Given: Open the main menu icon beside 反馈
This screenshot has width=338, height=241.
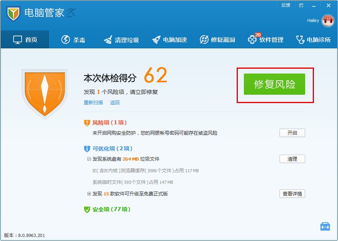Looking at the screenshot, I should [x=301, y=5].
